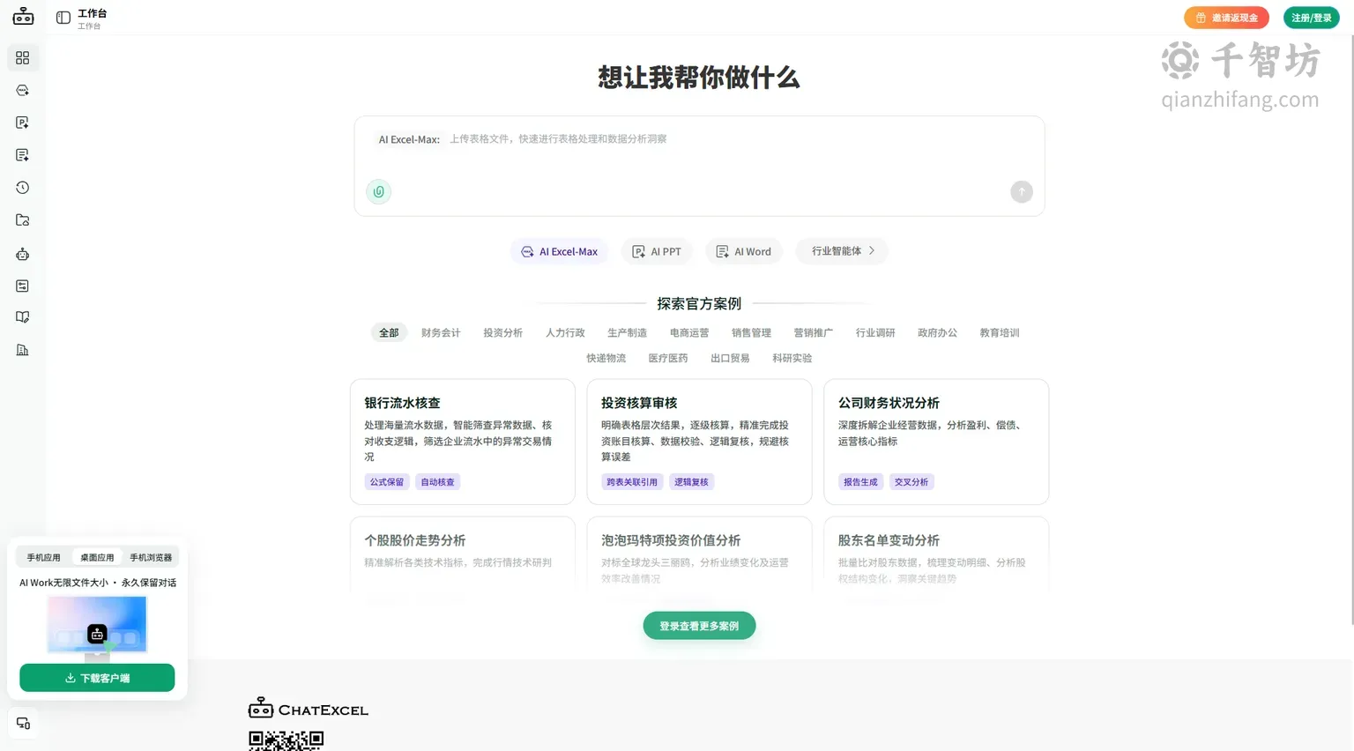The height and width of the screenshot is (751, 1354).
Task: Open the sliders settings sidebar icon
Action: coord(23,286)
